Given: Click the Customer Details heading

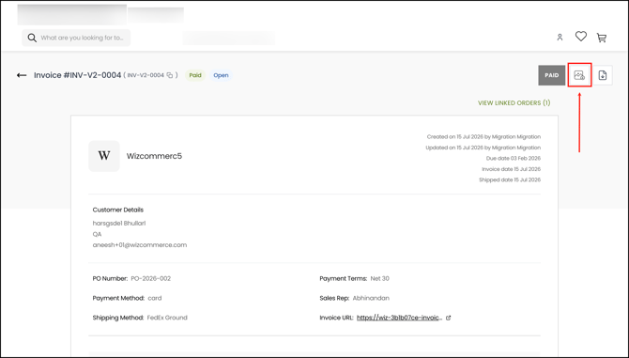Looking at the screenshot, I should click(118, 210).
